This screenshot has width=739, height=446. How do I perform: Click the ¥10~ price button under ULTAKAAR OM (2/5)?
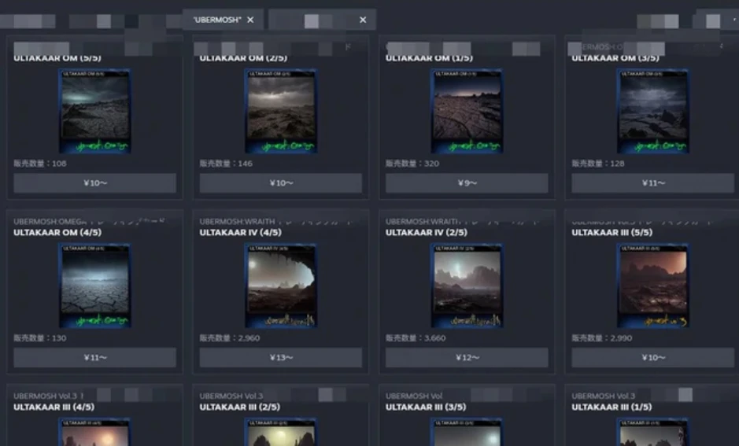pyautogui.click(x=281, y=182)
